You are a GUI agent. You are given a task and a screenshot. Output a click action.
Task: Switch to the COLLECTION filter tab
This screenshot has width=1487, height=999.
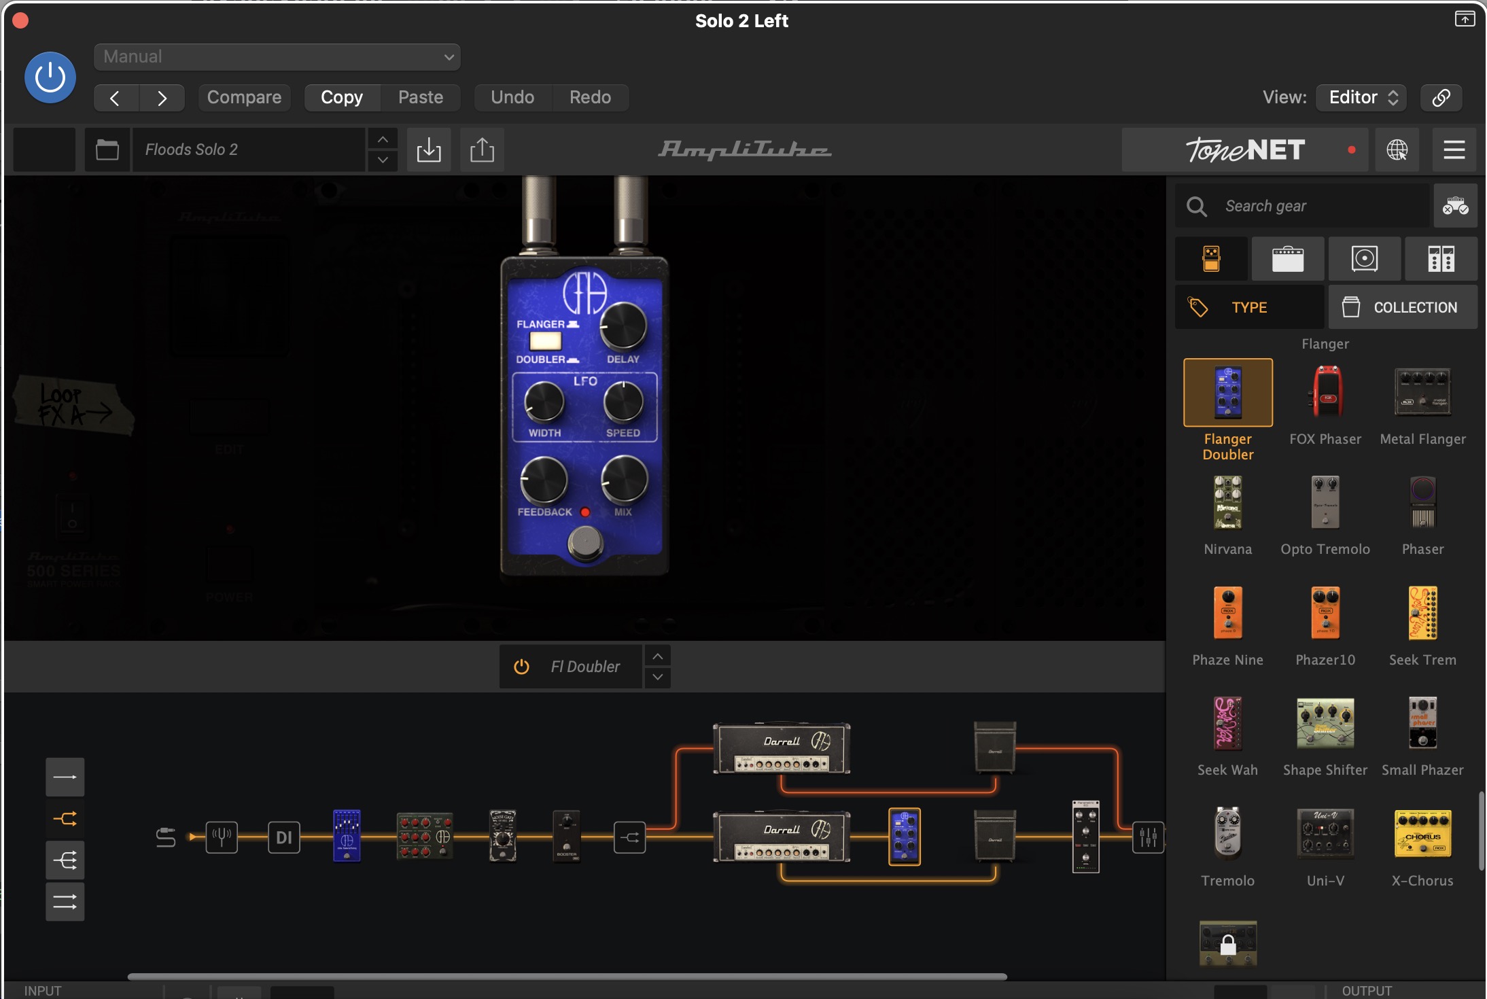[1403, 307]
